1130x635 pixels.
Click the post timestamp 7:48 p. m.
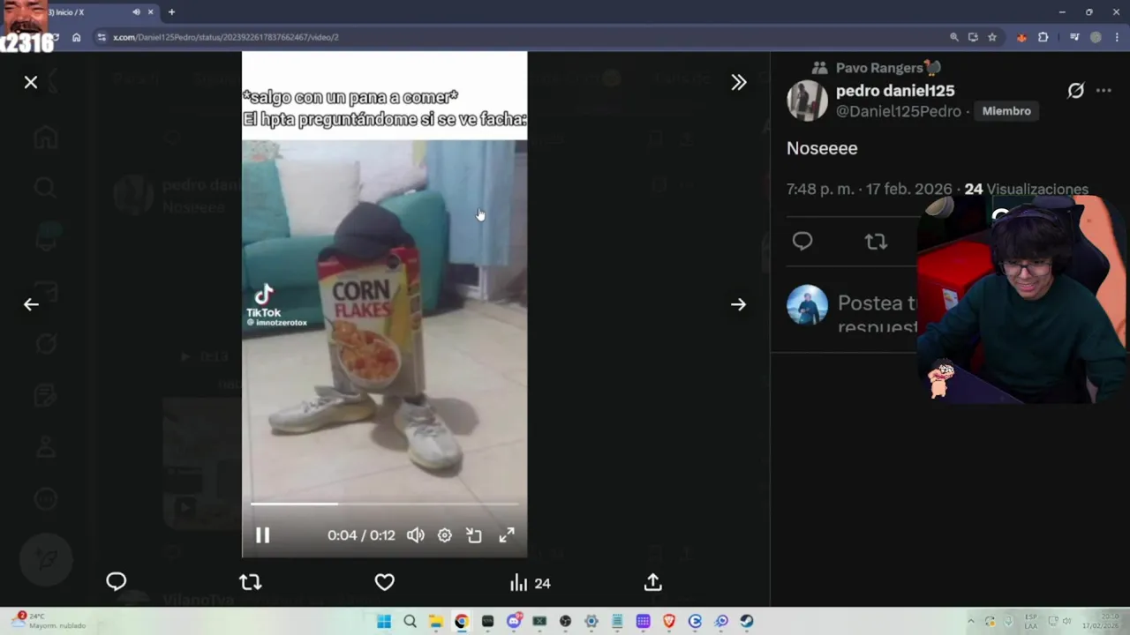820,190
